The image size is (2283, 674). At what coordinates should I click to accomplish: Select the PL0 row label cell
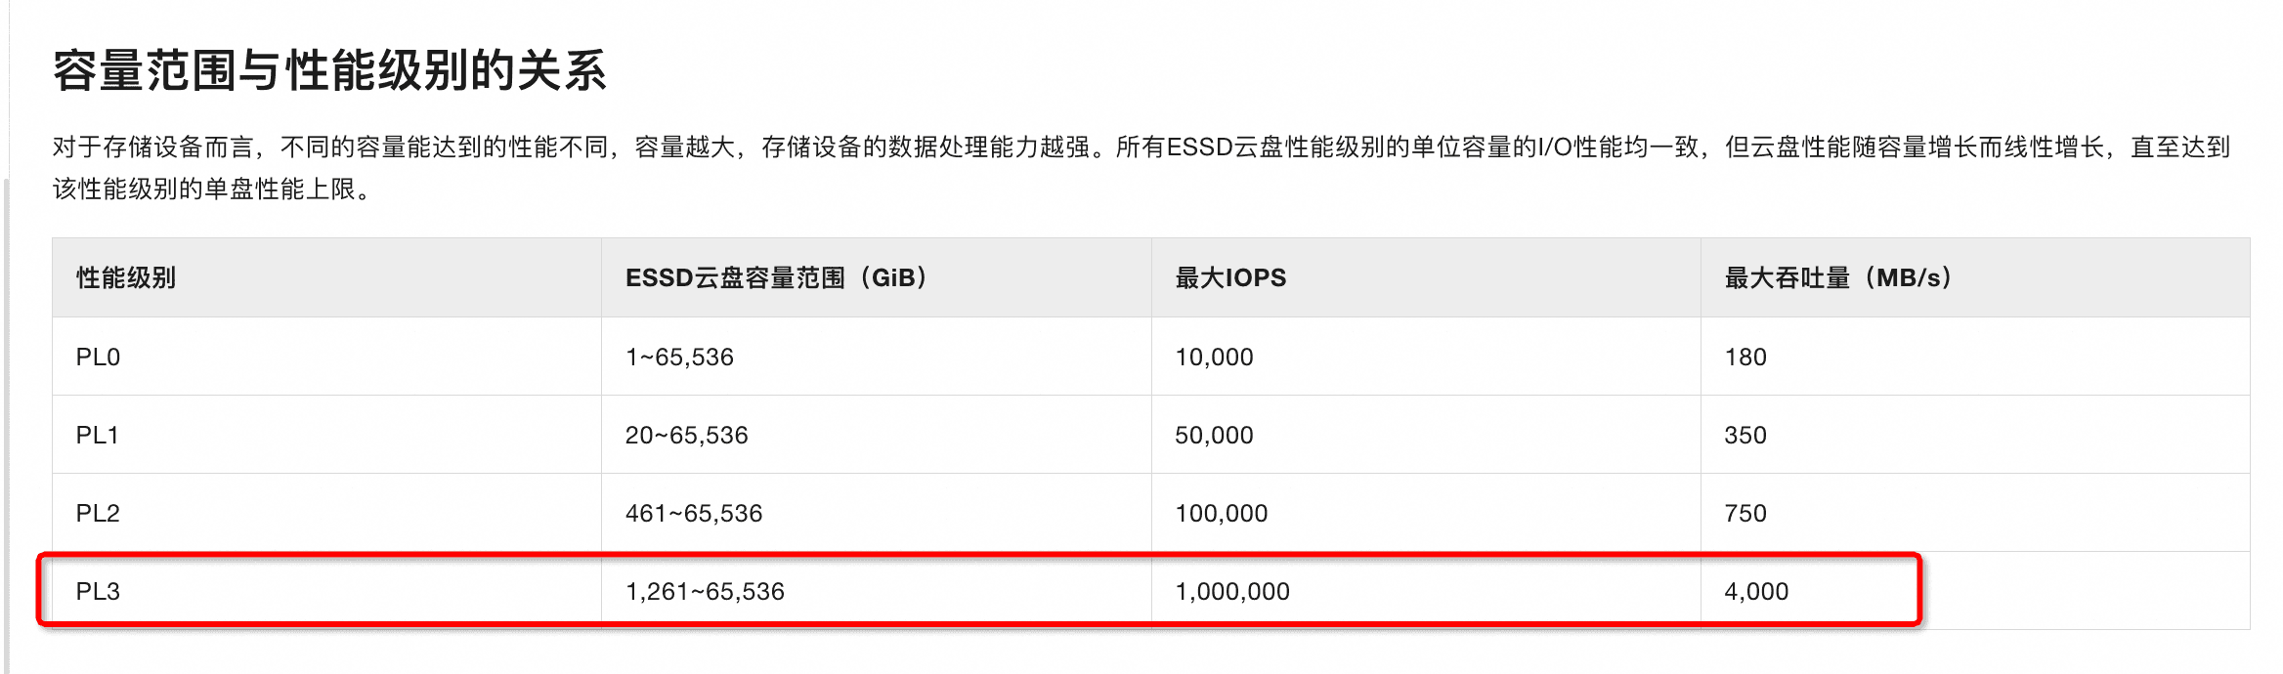pyautogui.click(x=98, y=358)
